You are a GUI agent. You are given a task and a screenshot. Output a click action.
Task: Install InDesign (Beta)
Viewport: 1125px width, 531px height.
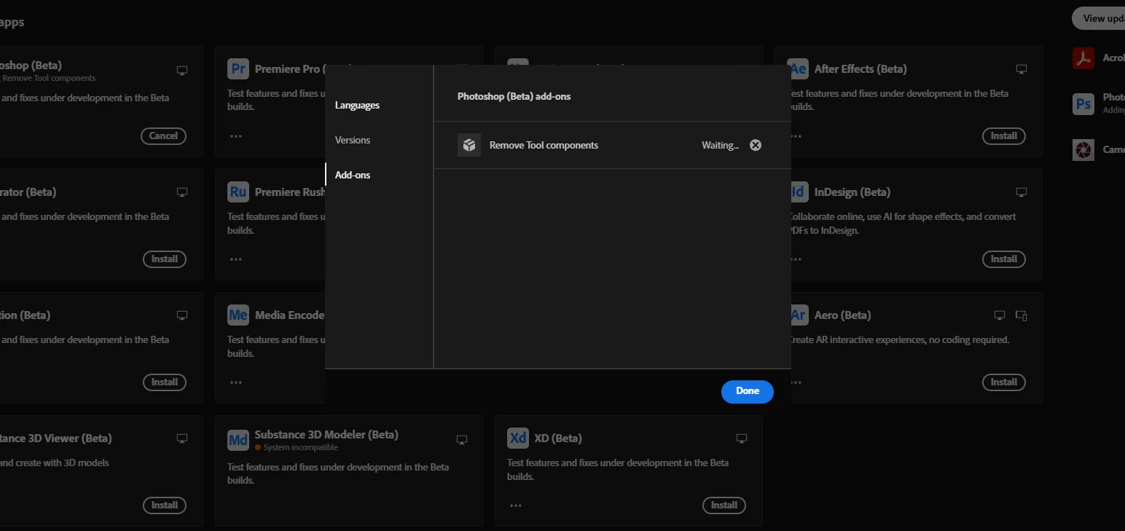coord(1004,259)
